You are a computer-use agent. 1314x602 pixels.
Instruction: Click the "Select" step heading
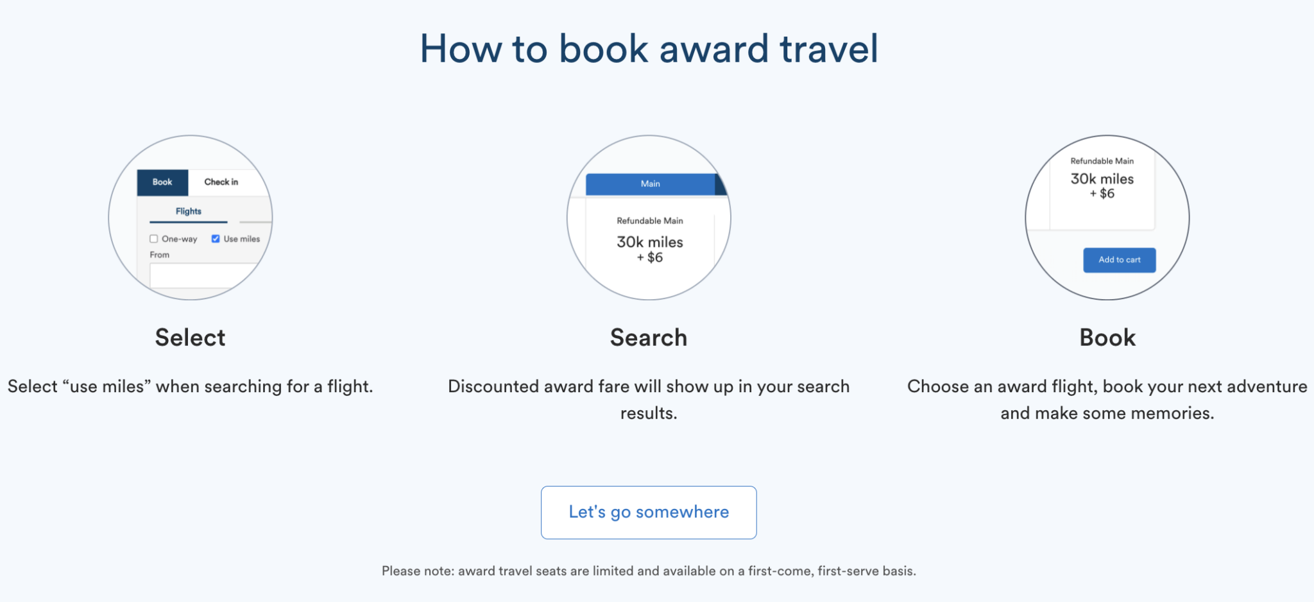(191, 338)
